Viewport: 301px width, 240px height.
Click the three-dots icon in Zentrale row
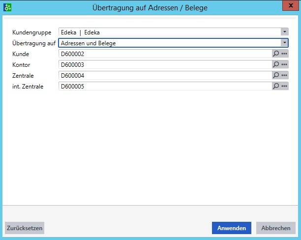tap(284, 75)
